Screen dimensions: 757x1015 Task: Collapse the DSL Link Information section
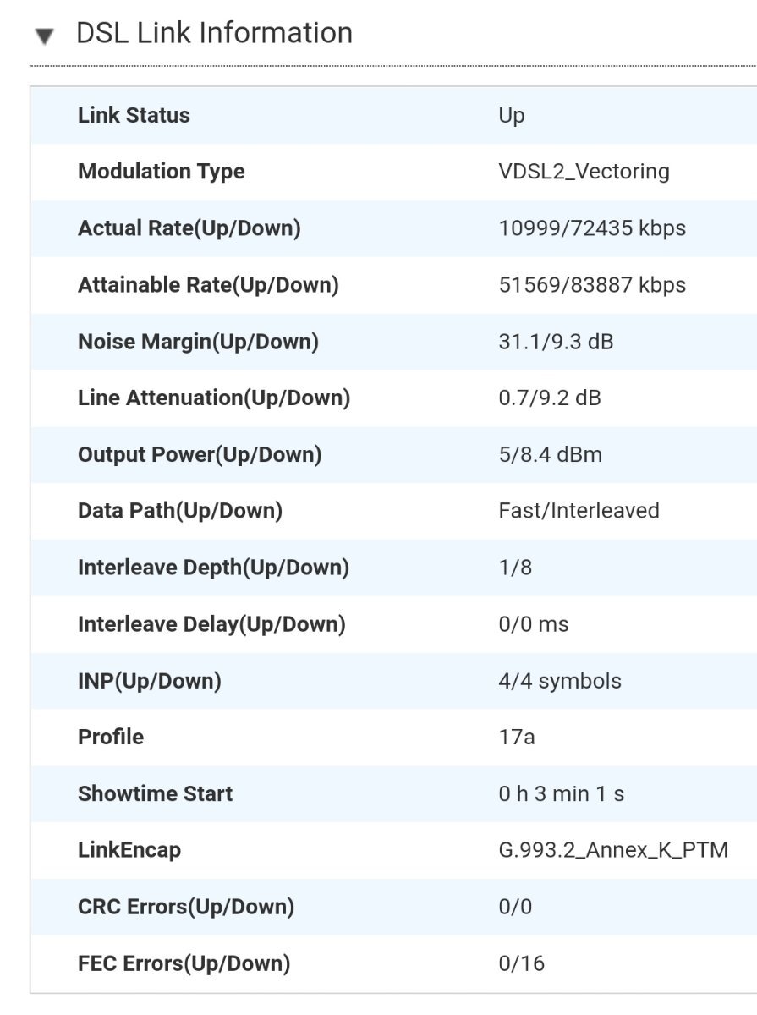45,36
